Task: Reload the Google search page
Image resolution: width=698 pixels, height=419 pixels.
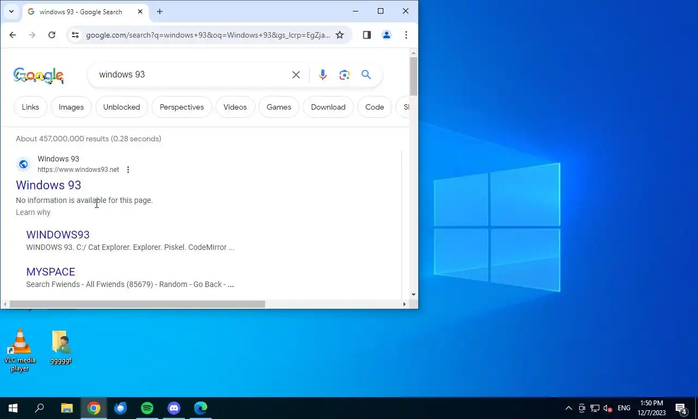Action: click(x=52, y=35)
